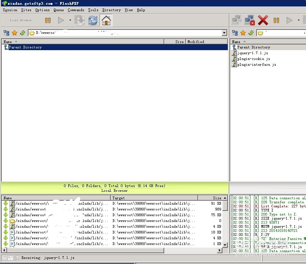Click the disconnect computers icon
The width and height of the screenshot is (306, 264).
pos(249,20)
